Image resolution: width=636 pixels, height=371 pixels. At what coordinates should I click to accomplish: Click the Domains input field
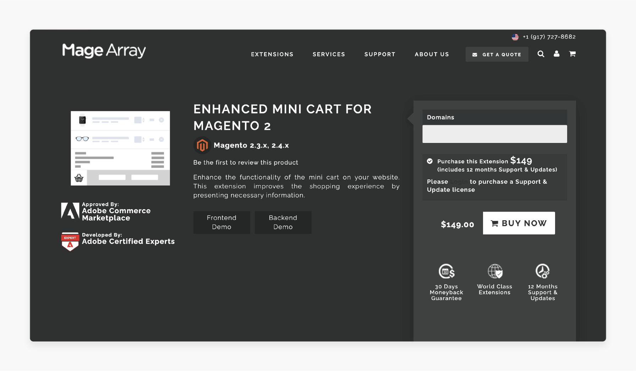pos(495,134)
